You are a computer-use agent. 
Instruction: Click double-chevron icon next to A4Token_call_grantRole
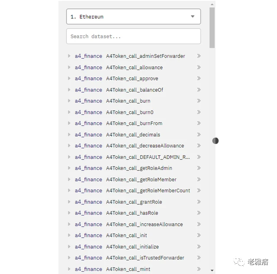click(199, 202)
